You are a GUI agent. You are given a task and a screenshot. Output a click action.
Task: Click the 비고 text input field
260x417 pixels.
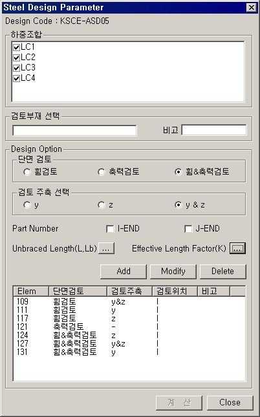214,131
